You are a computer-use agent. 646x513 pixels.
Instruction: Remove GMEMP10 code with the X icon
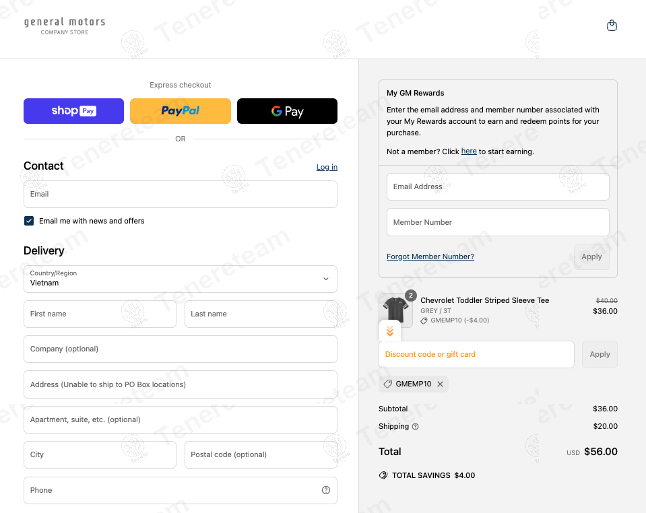point(440,384)
